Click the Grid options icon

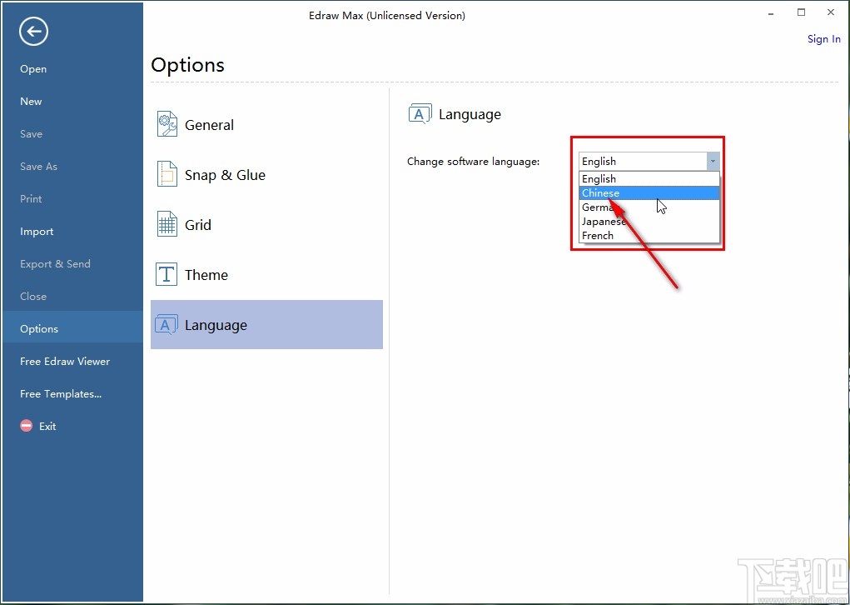pyautogui.click(x=167, y=224)
